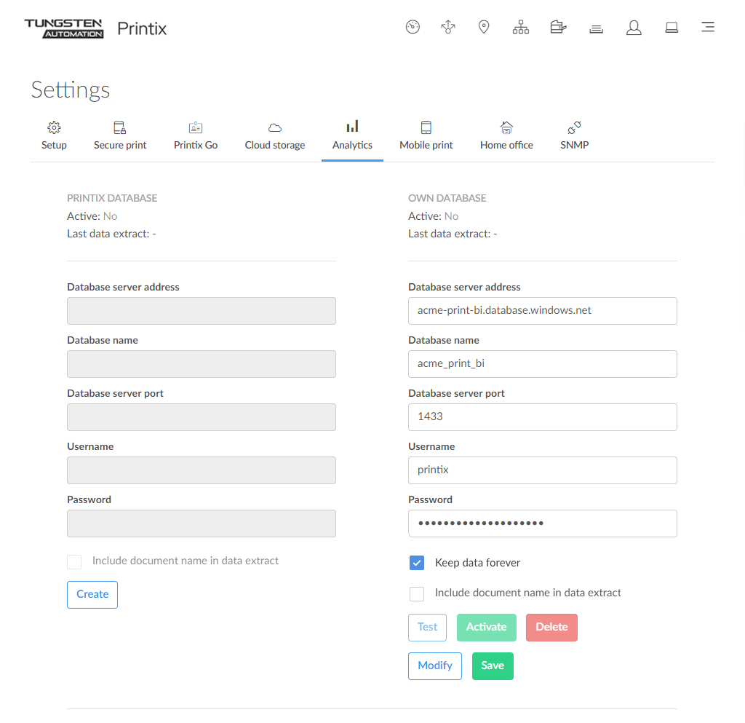
Task: Open the Computers laptop icon
Action: 672,28
